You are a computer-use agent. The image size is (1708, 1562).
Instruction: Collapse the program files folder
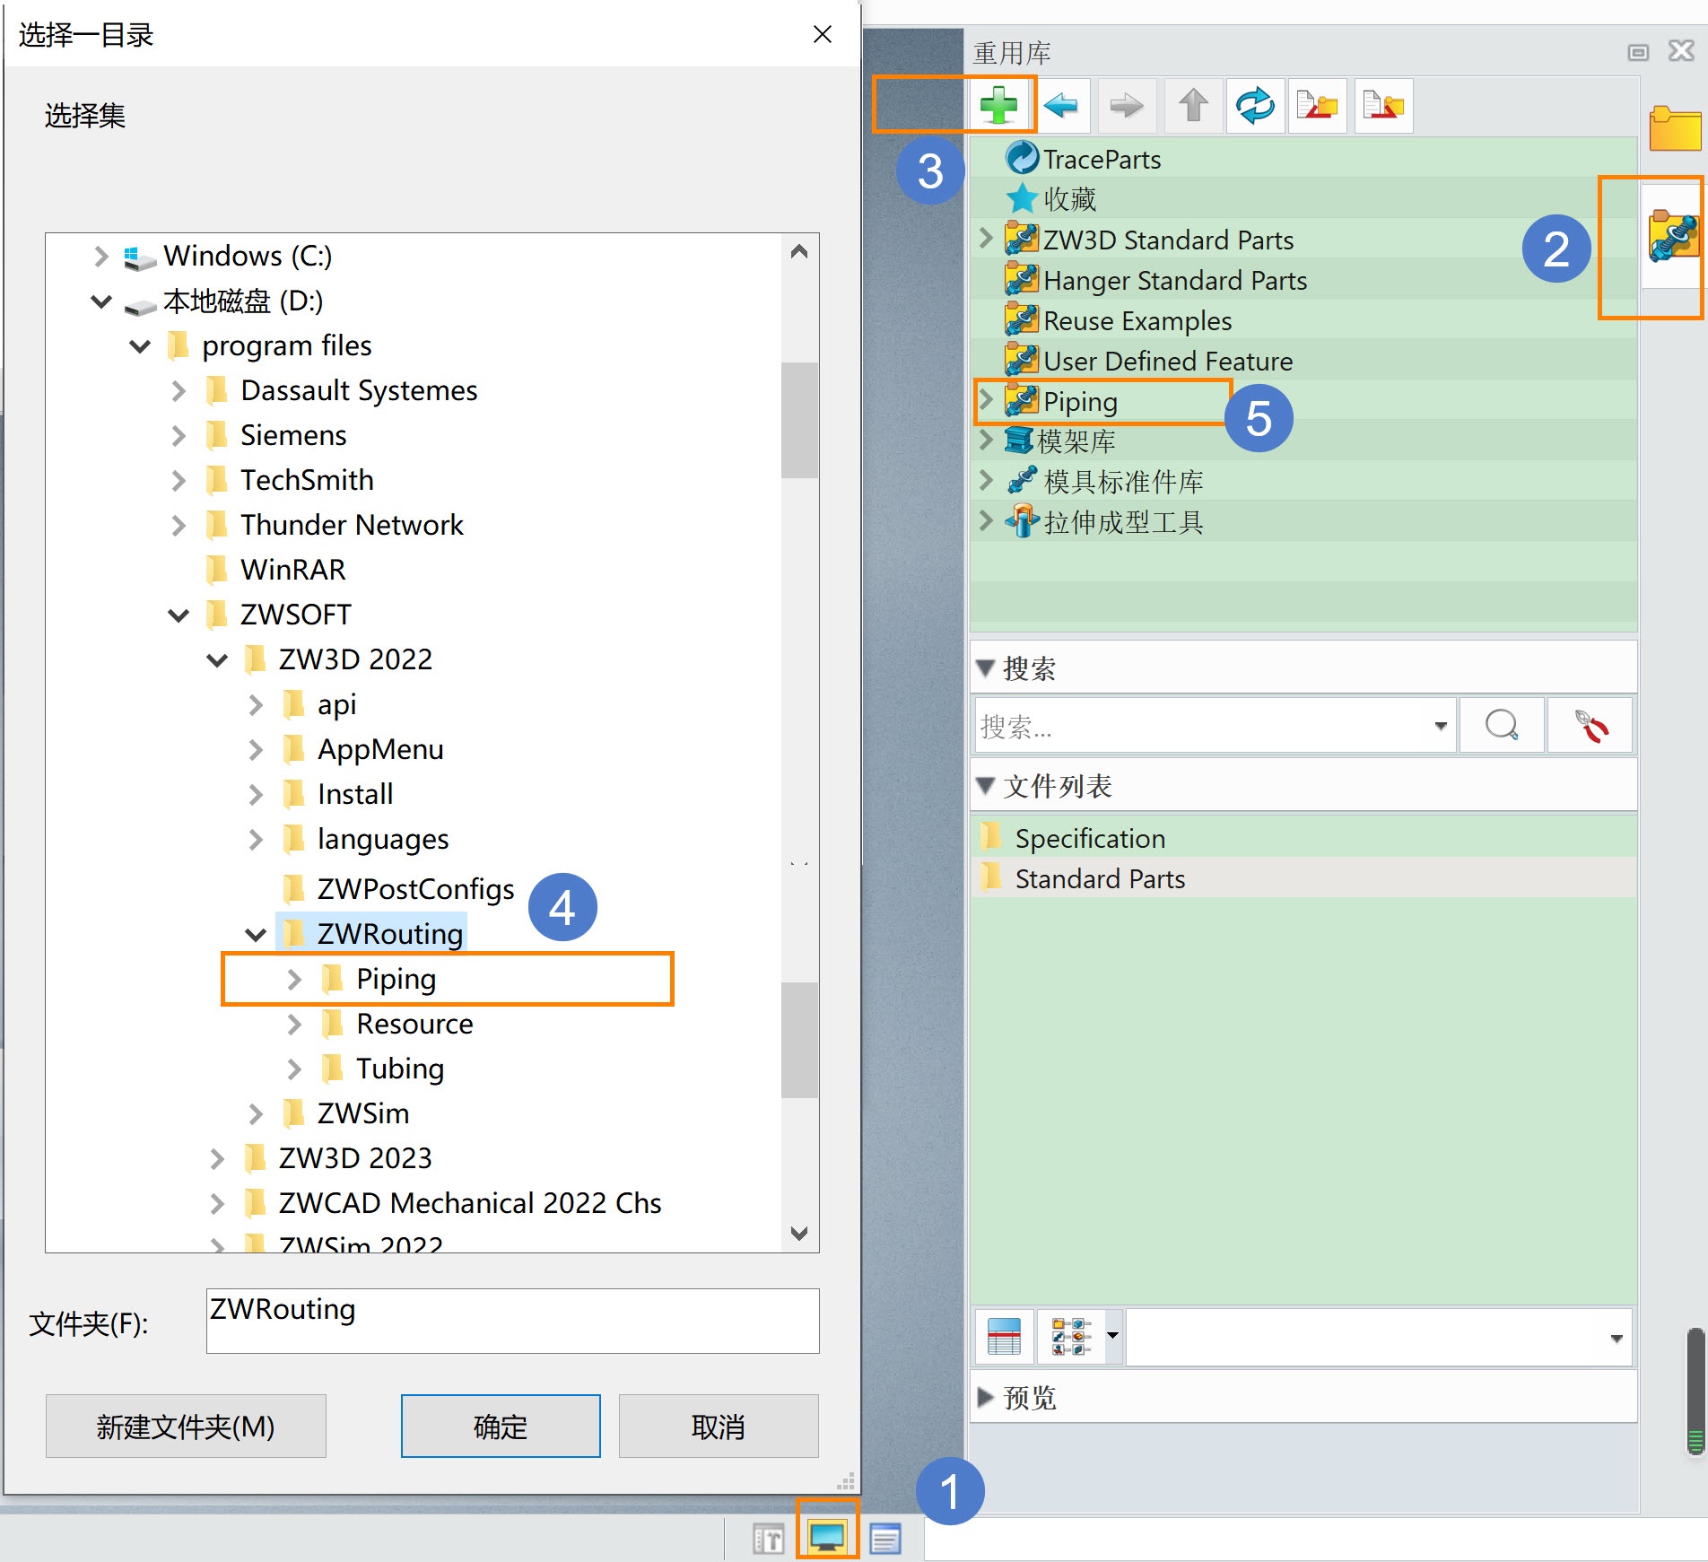pos(140,346)
